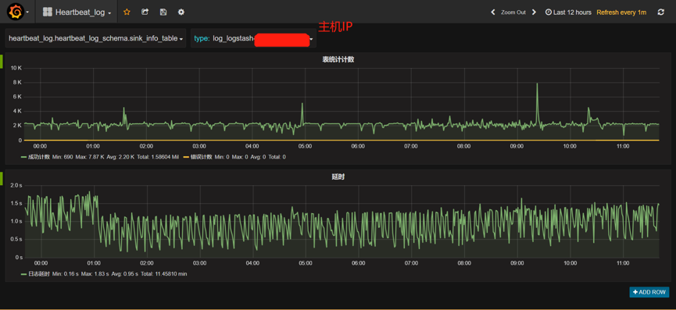Open the Heartbeat_log dashboard picker
676x310 pixels.
click(77, 12)
